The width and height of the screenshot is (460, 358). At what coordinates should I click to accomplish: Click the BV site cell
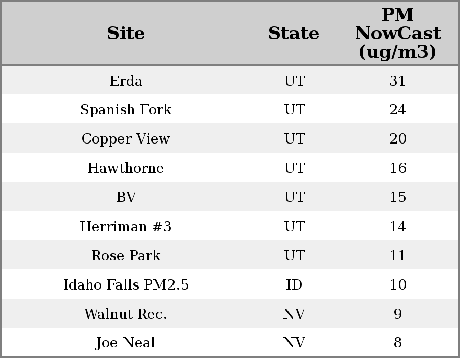[126, 197]
